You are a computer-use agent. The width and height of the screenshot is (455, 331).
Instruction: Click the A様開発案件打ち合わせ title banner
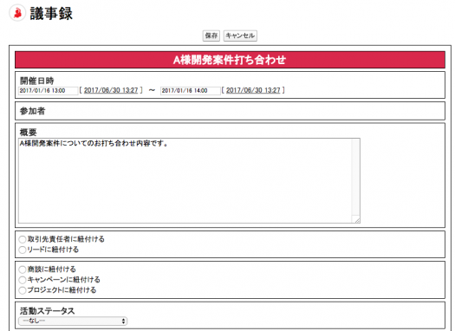pos(230,60)
